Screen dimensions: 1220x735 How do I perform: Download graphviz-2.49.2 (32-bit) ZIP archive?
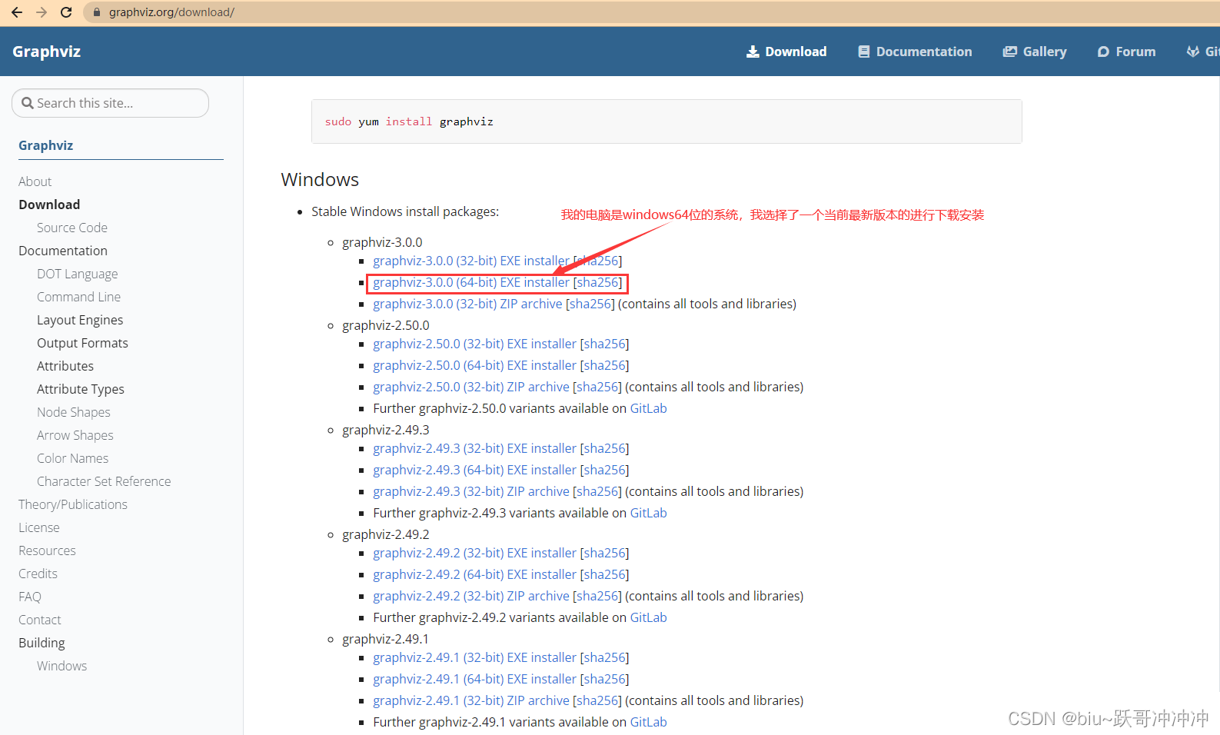click(x=471, y=596)
